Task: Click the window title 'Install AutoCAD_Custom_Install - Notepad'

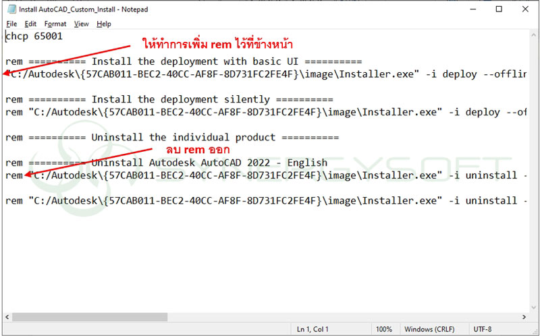Action: 83,9
